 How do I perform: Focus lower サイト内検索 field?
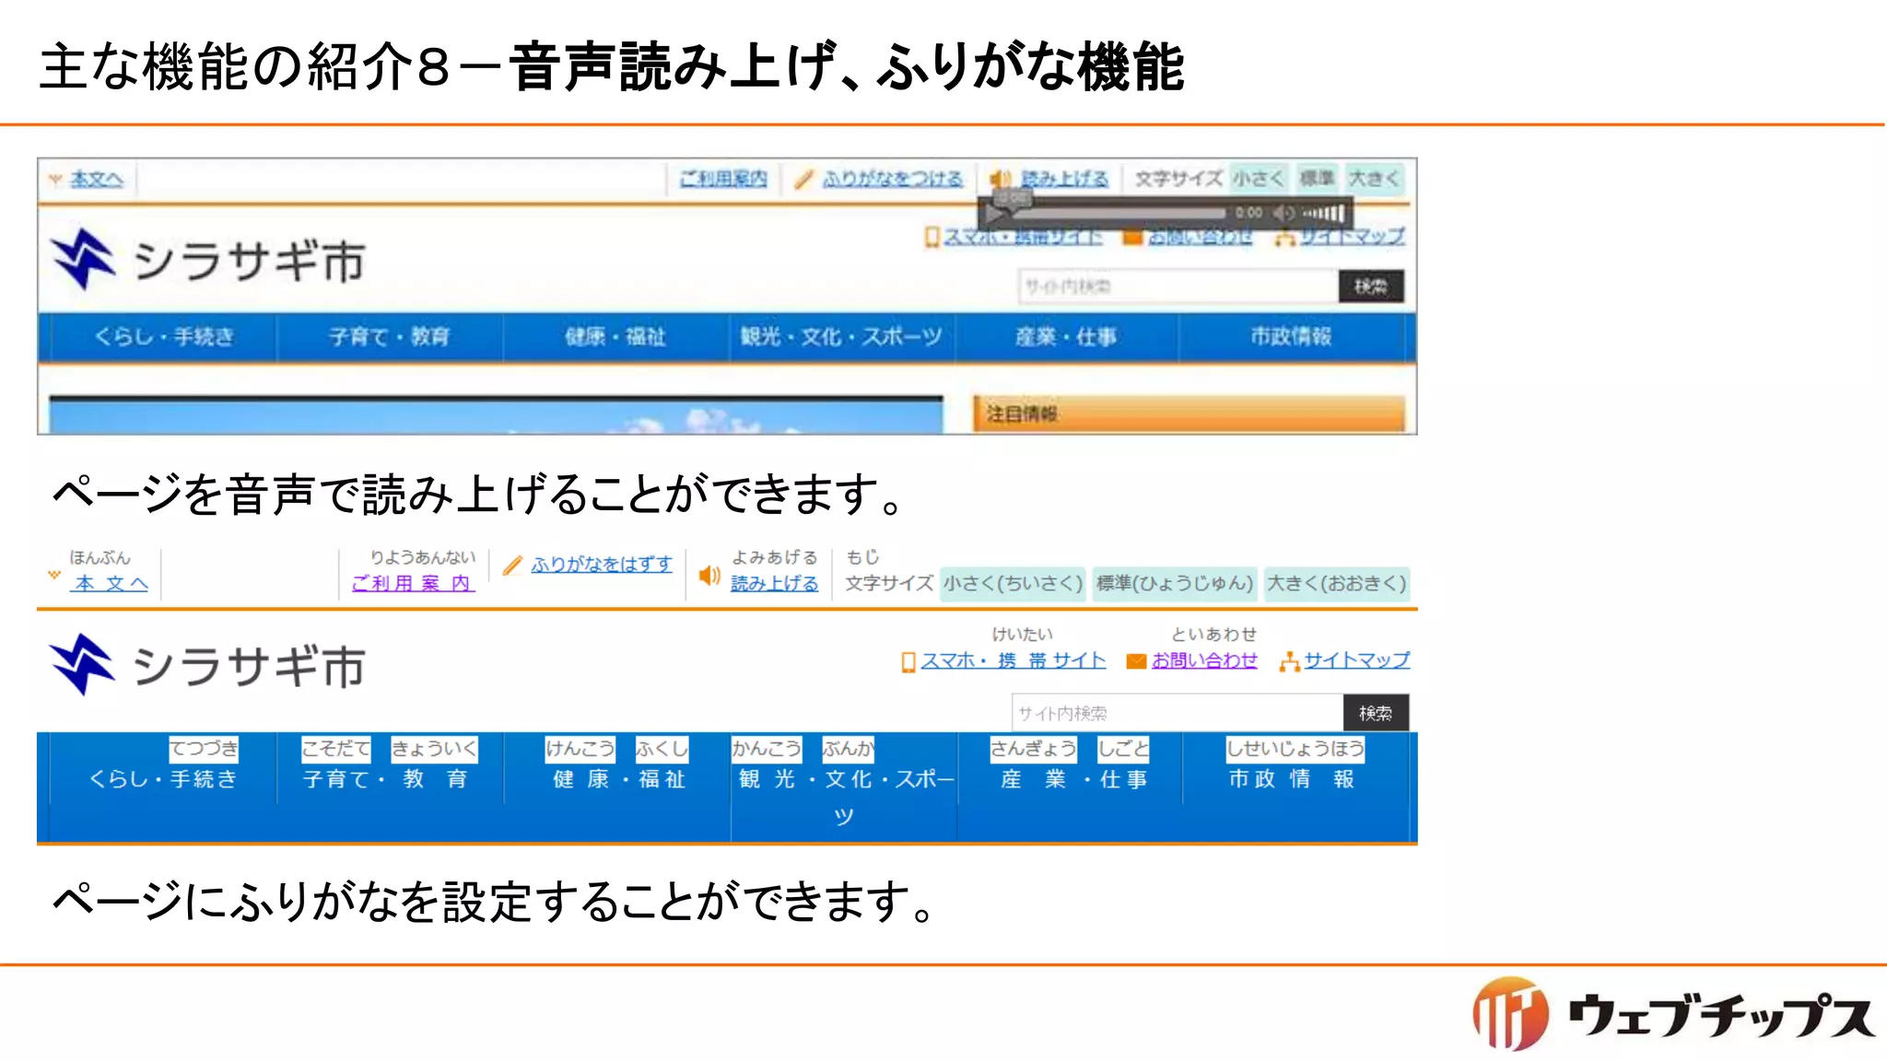click(x=1178, y=713)
